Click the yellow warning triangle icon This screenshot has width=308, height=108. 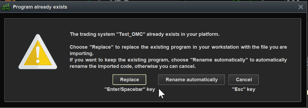pos(38,52)
